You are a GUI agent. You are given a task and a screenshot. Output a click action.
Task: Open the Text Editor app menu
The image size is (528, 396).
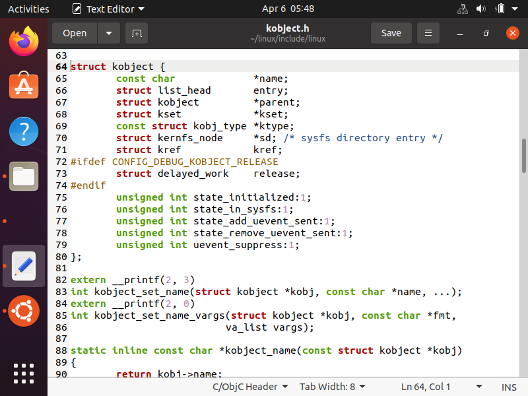(108, 9)
